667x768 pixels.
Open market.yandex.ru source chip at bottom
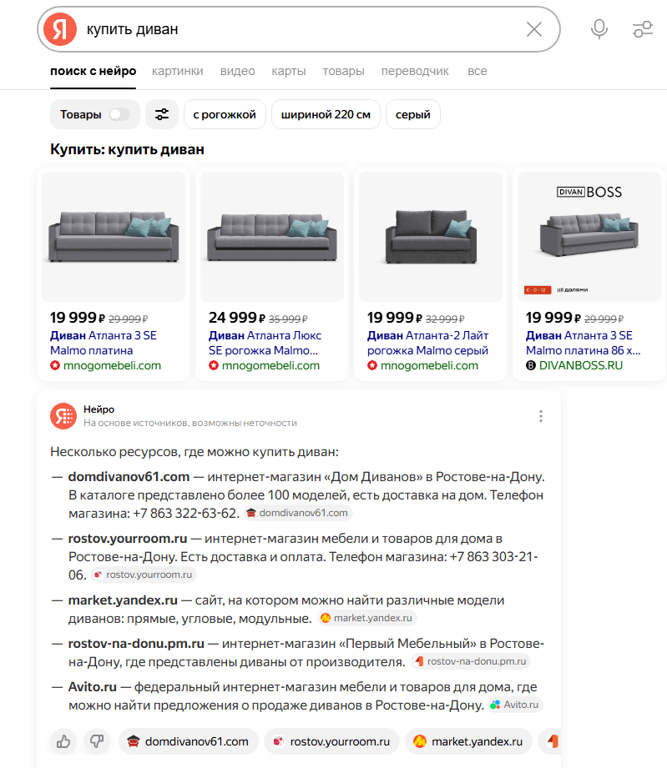[468, 740]
